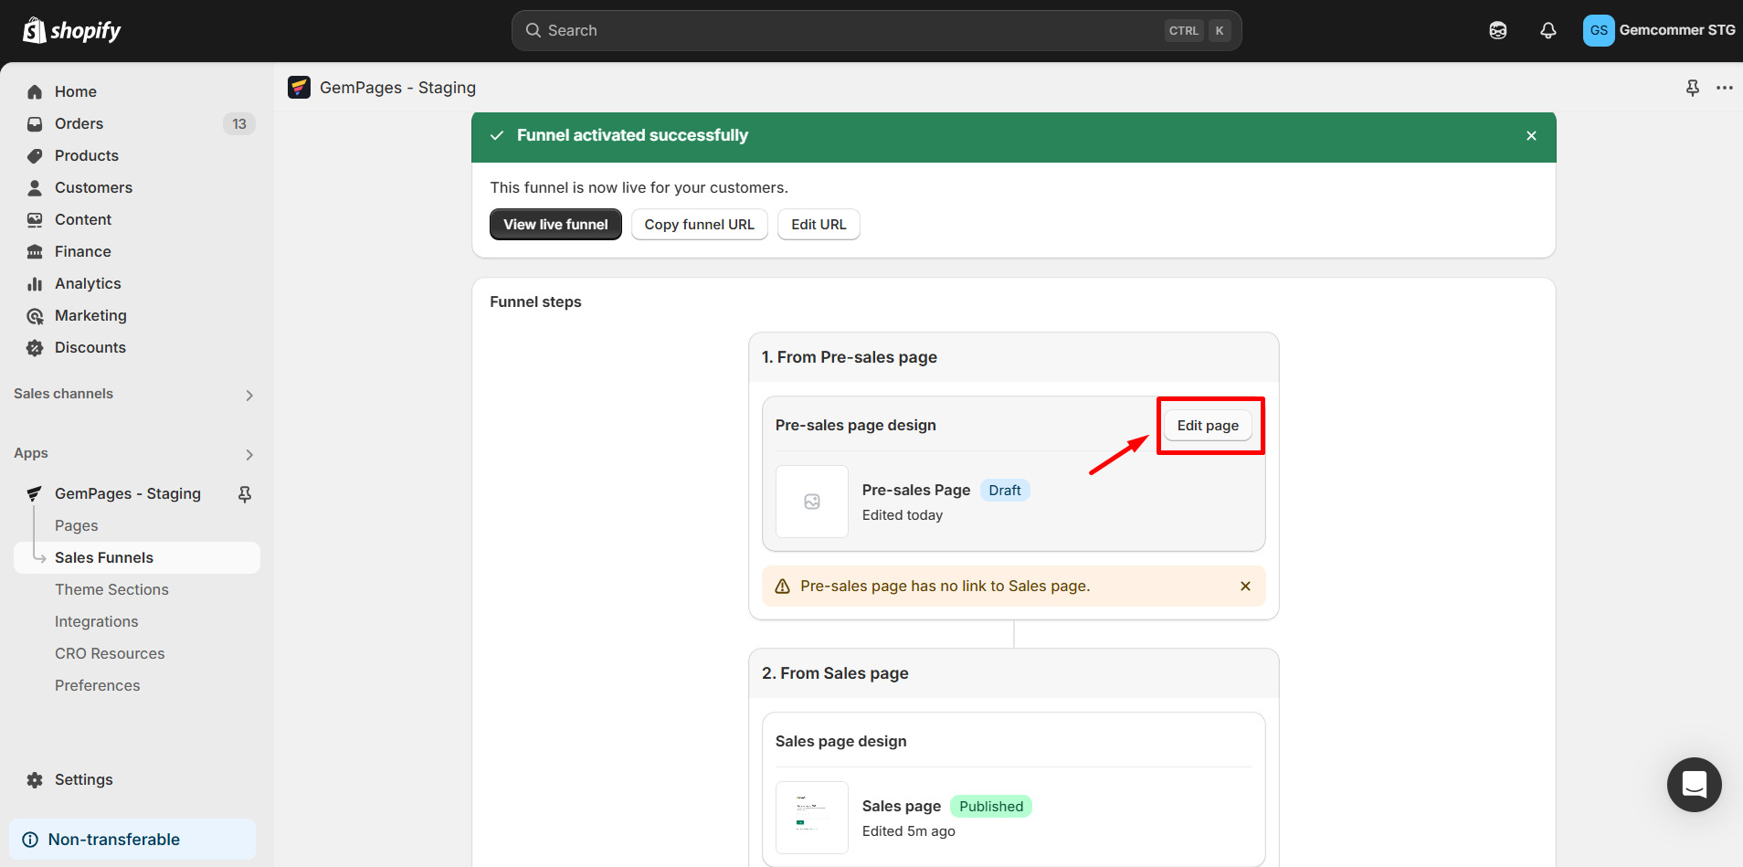Pin GemPages - Staging using the pin icon

244,493
